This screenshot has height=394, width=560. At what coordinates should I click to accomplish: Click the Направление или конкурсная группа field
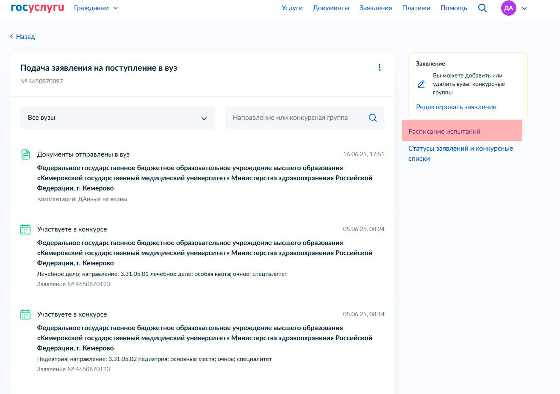(305, 118)
